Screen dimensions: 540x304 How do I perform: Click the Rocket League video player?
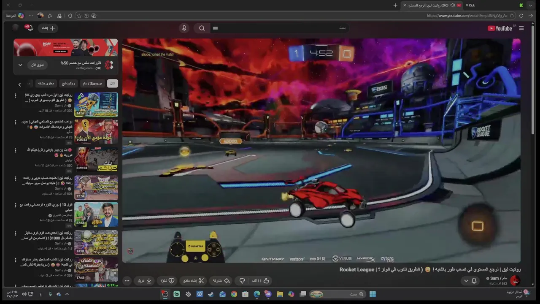click(321, 151)
